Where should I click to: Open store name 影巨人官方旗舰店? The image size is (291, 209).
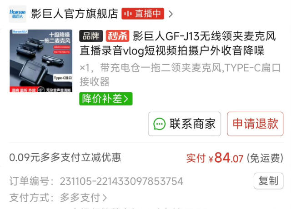pyautogui.click(x=75, y=14)
